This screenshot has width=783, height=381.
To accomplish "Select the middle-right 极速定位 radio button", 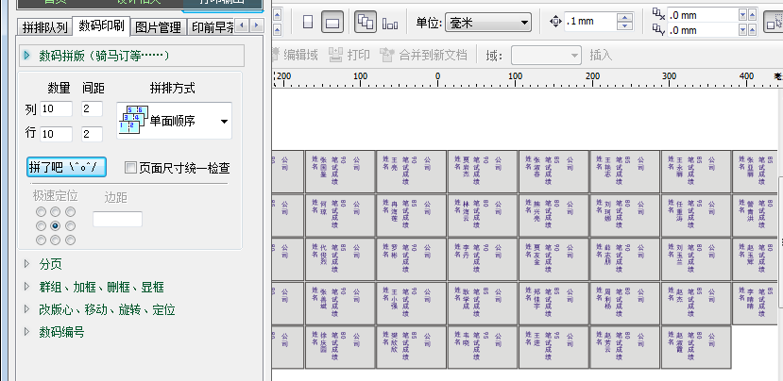I will pyautogui.click(x=71, y=226).
